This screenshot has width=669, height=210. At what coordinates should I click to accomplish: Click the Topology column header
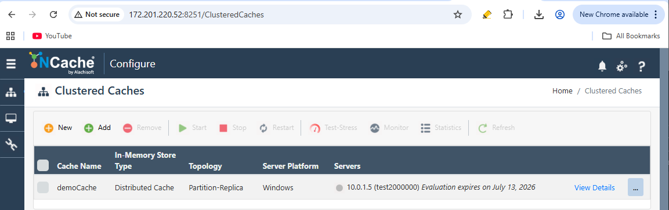pos(205,166)
